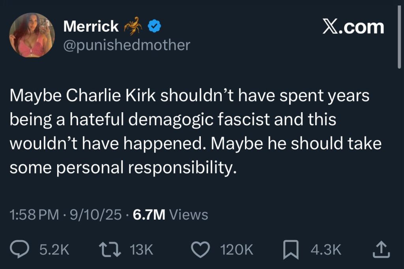Image resolution: width=404 pixels, height=269 pixels.
Task: Open the share upload icon
Action: point(381,249)
